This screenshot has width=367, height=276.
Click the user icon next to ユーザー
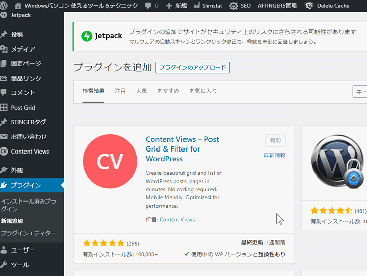tap(3, 250)
